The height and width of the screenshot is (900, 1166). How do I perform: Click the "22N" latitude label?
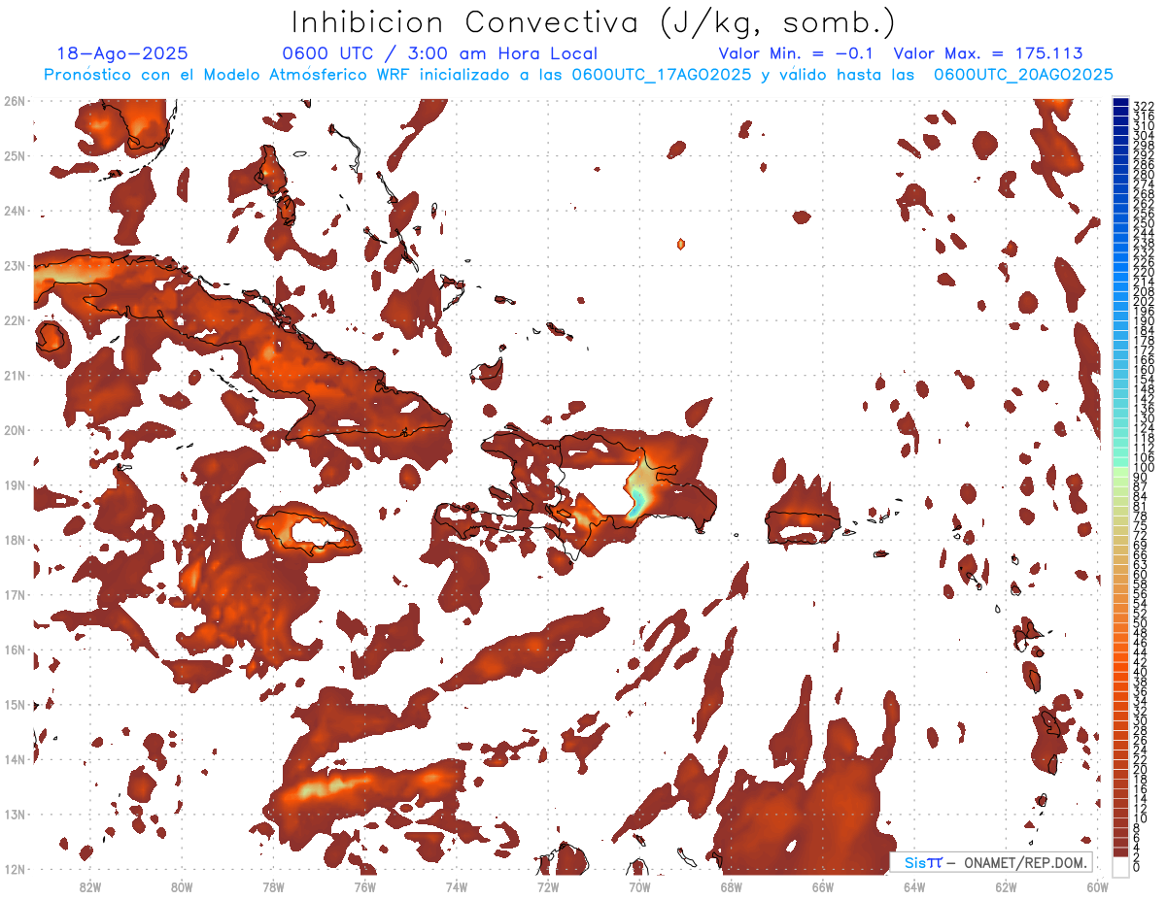[14, 320]
